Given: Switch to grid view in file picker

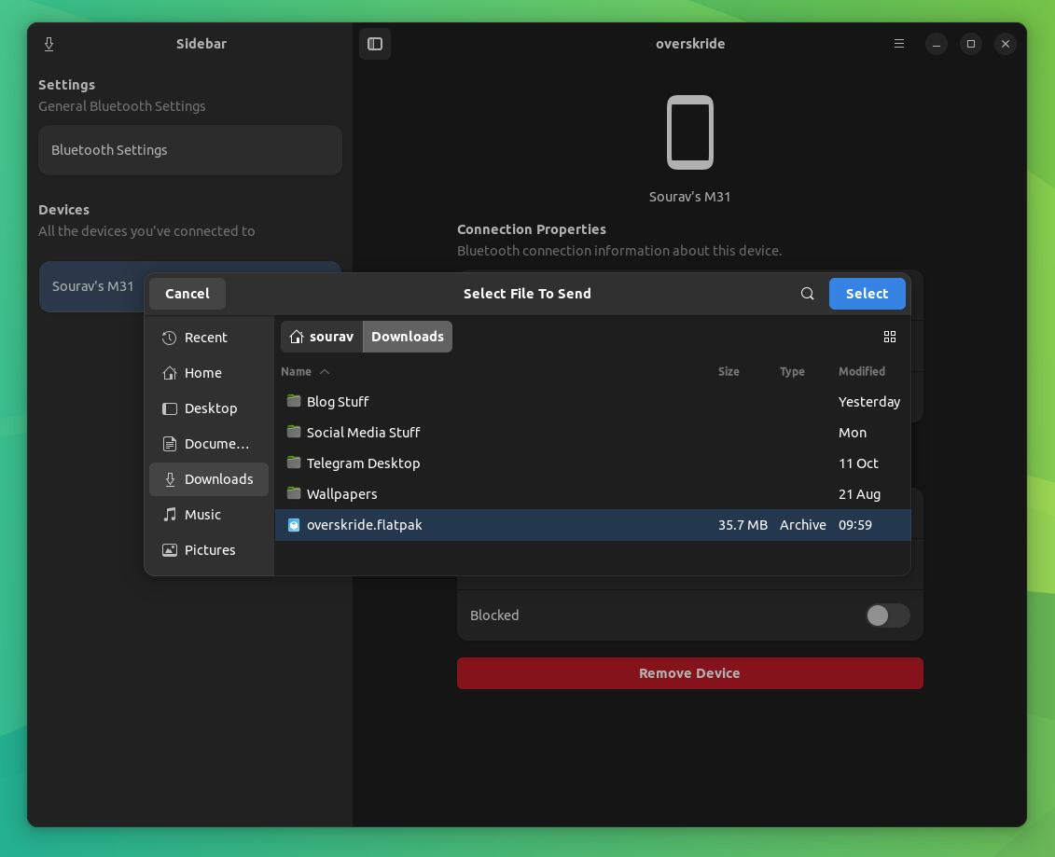Looking at the screenshot, I should [889, 337].
